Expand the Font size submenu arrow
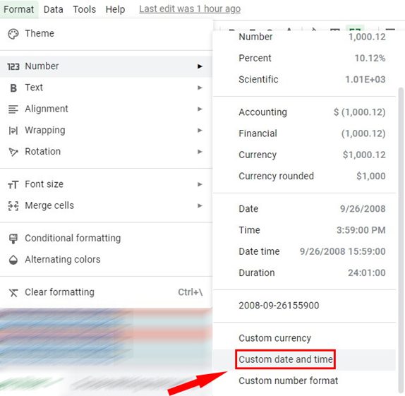The width and height of the screenshot is (405, 396). [x=200, y=184]
